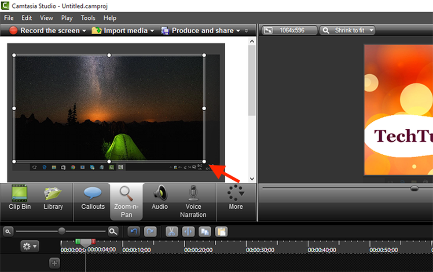This screenshot has width=433, height=272.
Task: Cut selection with the Scissors tool
Action: point(172,231)
